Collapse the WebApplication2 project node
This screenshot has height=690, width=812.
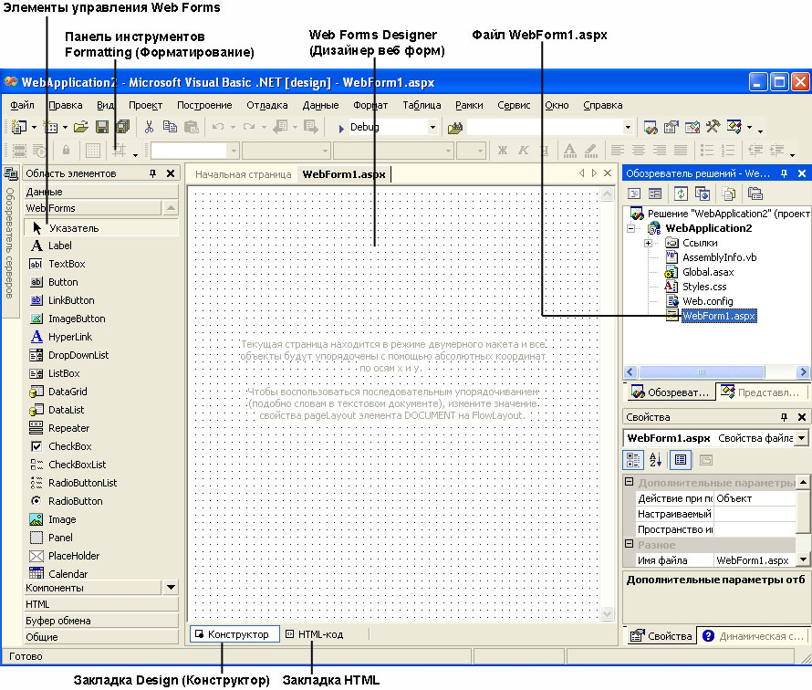[x=630, y=228]
